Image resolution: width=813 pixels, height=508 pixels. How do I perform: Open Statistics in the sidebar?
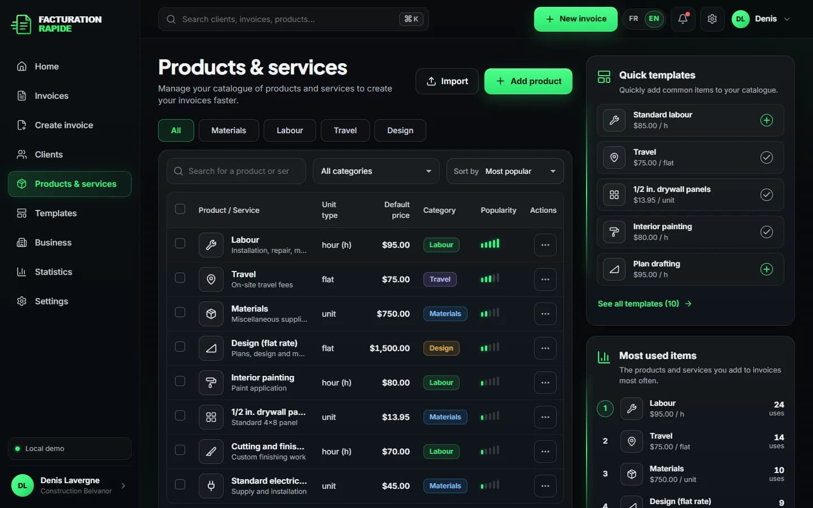coord(70,272)
